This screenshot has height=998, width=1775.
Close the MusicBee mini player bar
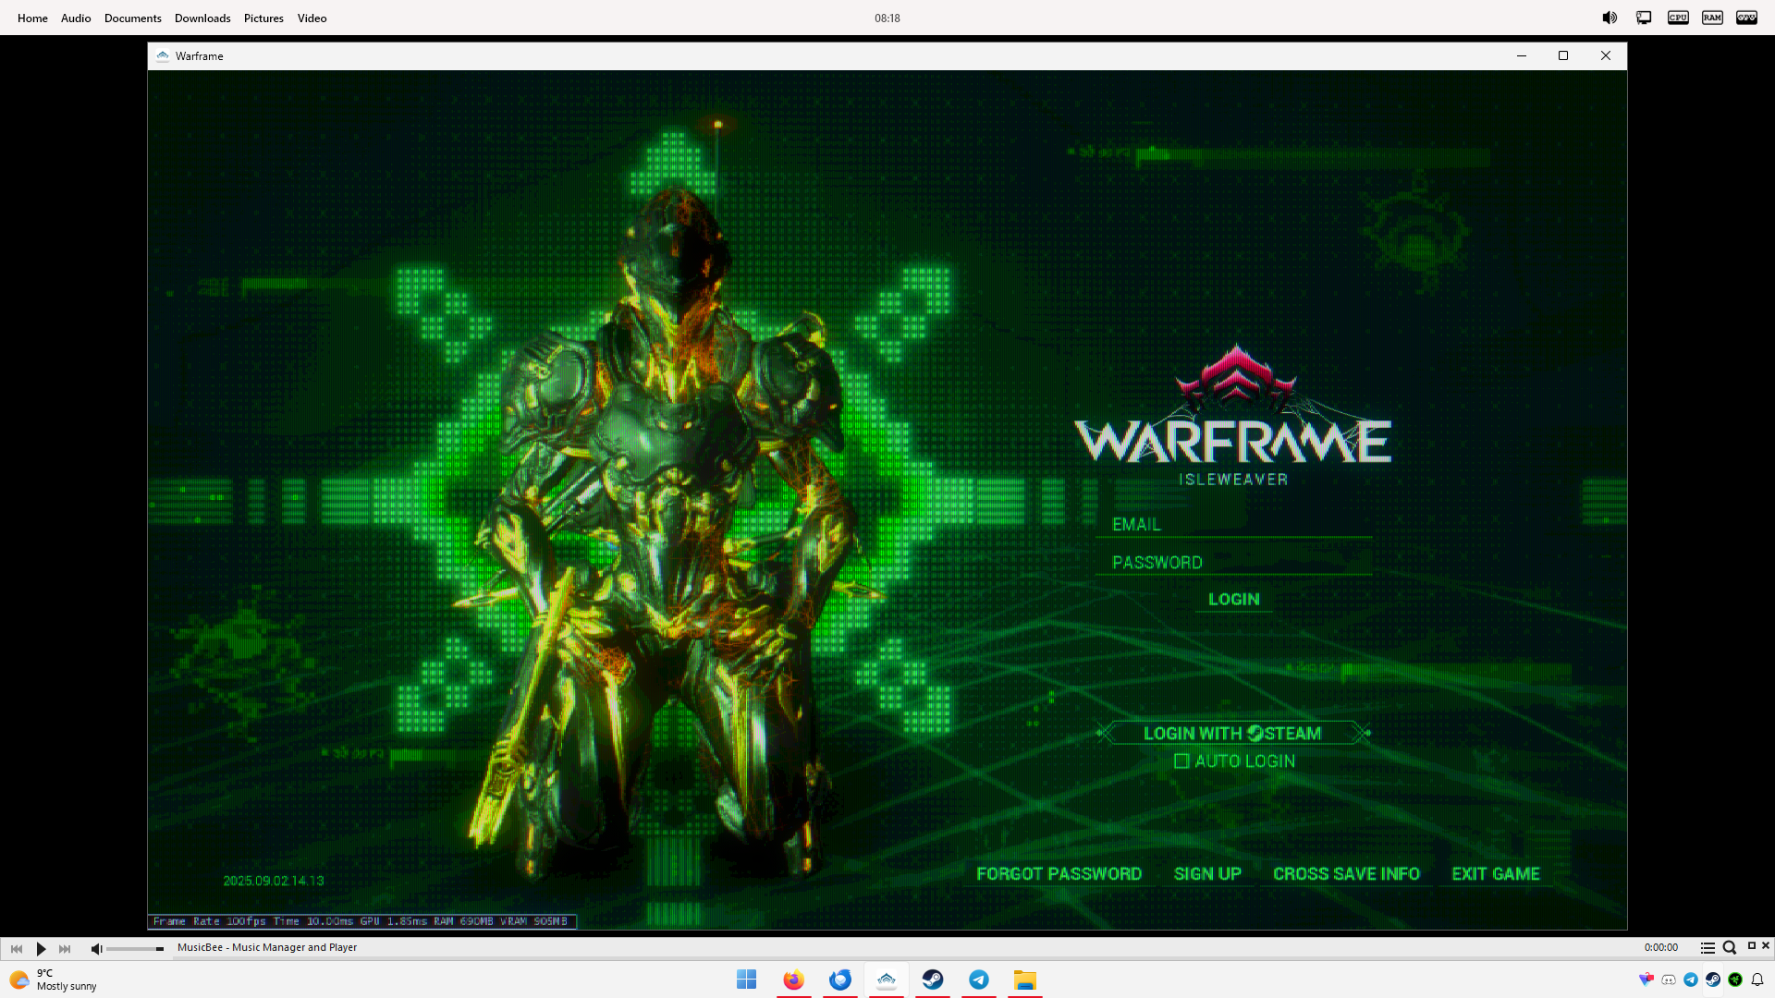[x=1766, y=945]
